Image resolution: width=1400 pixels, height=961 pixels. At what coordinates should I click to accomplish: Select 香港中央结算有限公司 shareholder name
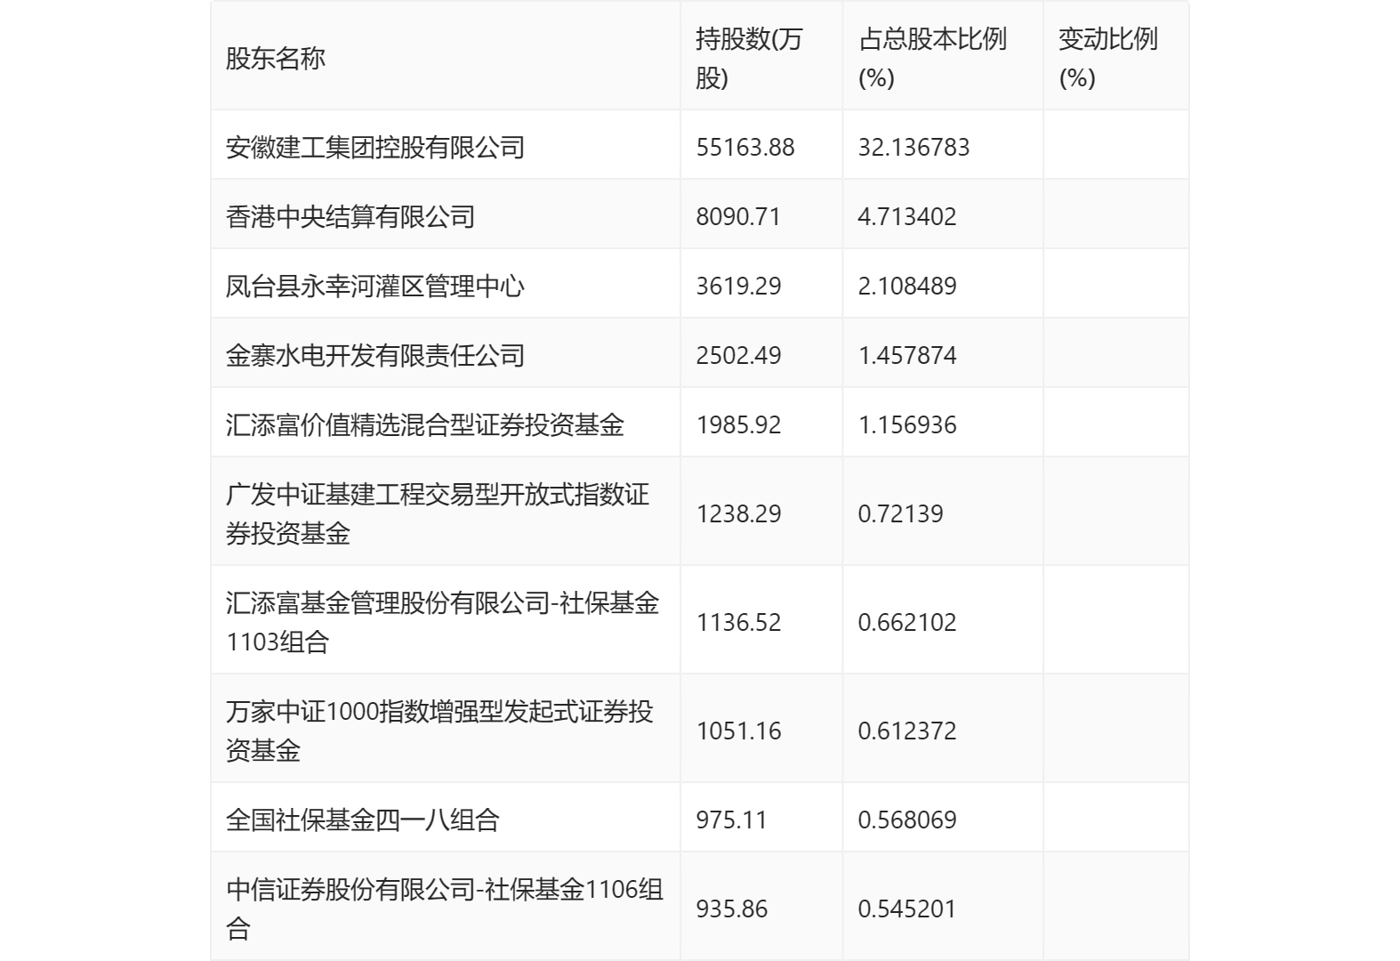pyautogui.click(x=350, y=216)
